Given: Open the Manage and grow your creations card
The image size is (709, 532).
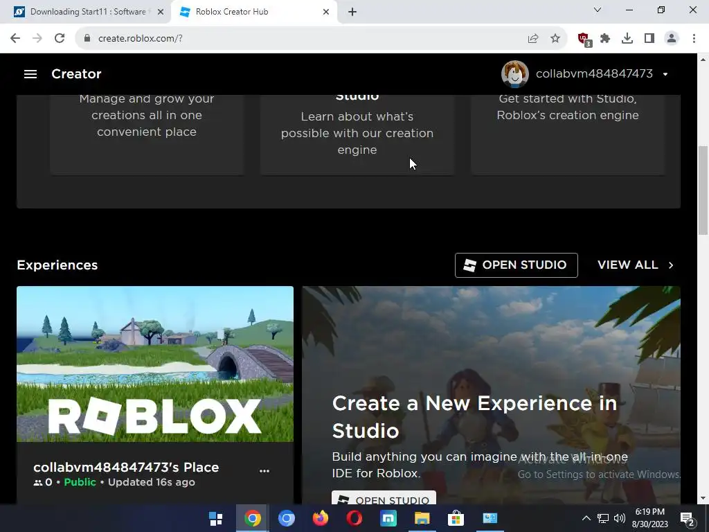Looking at the screenshot, I should tap(147, 135).
